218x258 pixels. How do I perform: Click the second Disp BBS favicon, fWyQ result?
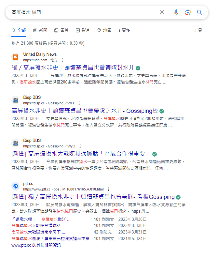16,143
